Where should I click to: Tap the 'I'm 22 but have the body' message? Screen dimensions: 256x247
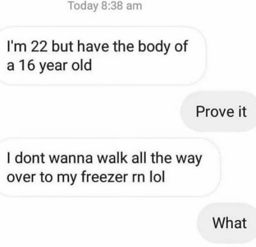click(102, 56)
